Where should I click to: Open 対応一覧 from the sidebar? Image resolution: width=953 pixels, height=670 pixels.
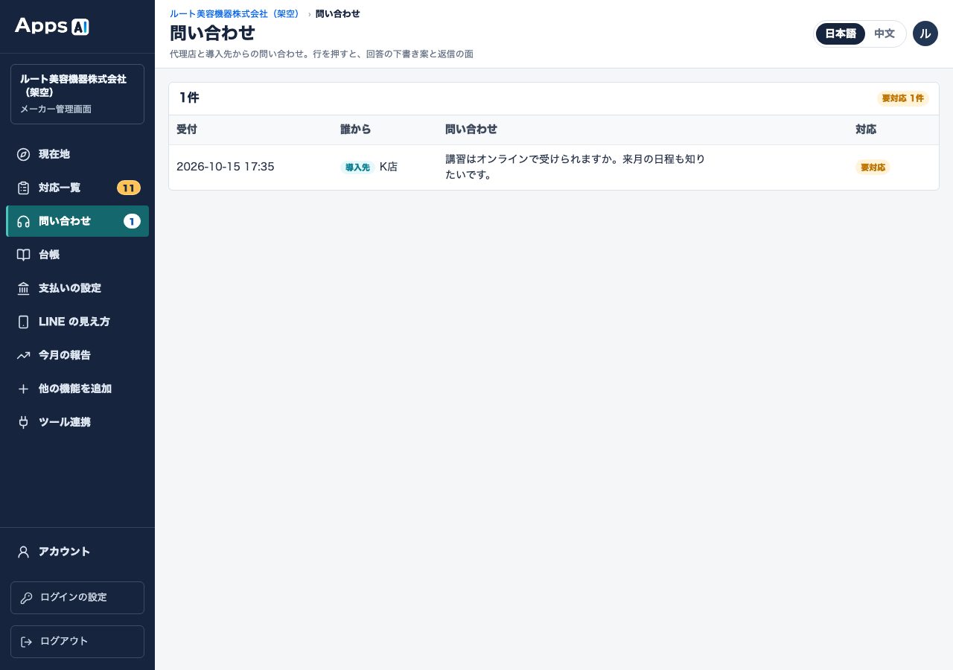click(x=77, y=188)
